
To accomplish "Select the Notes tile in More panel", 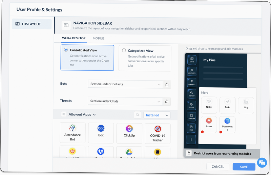I will (209, 105).
